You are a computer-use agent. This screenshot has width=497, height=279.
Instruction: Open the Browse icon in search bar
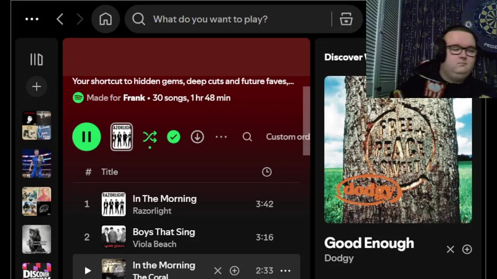pyautogui.click(x=346, y=19)
